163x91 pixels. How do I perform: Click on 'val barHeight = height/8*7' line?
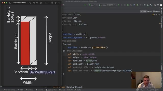click(84, 64)
